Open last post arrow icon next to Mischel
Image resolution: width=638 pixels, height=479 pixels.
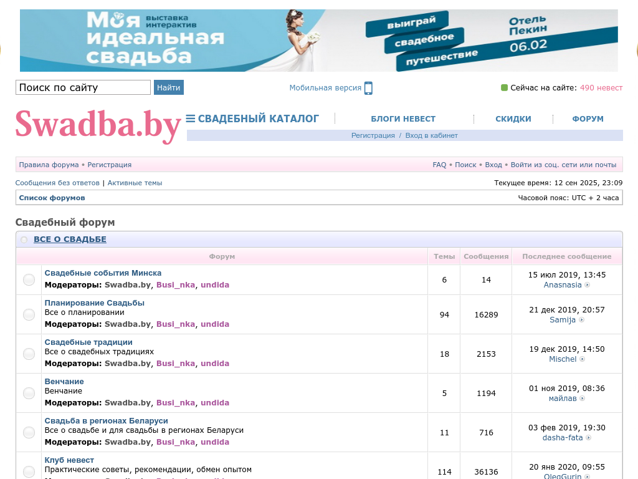[x=583, y=359]
